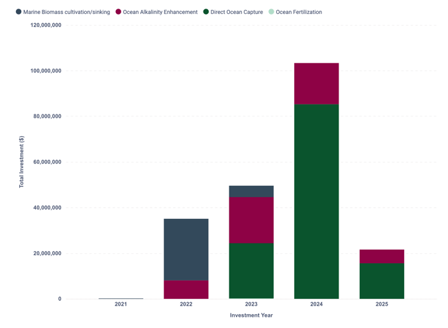The height and width of the screenshot is (328, 448).
Task: Click the 2021 x-axis year label
Action: point(121,304)
